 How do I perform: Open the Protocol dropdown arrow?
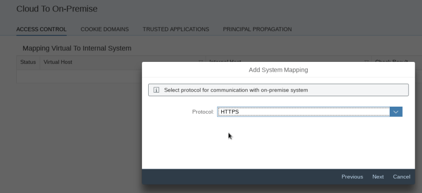[395, 112]
